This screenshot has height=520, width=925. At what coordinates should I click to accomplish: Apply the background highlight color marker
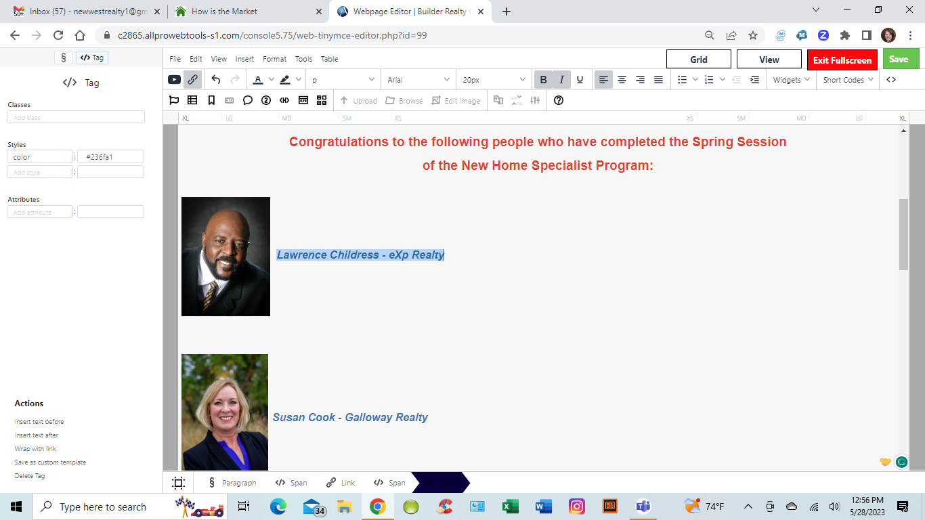point(285,80)
